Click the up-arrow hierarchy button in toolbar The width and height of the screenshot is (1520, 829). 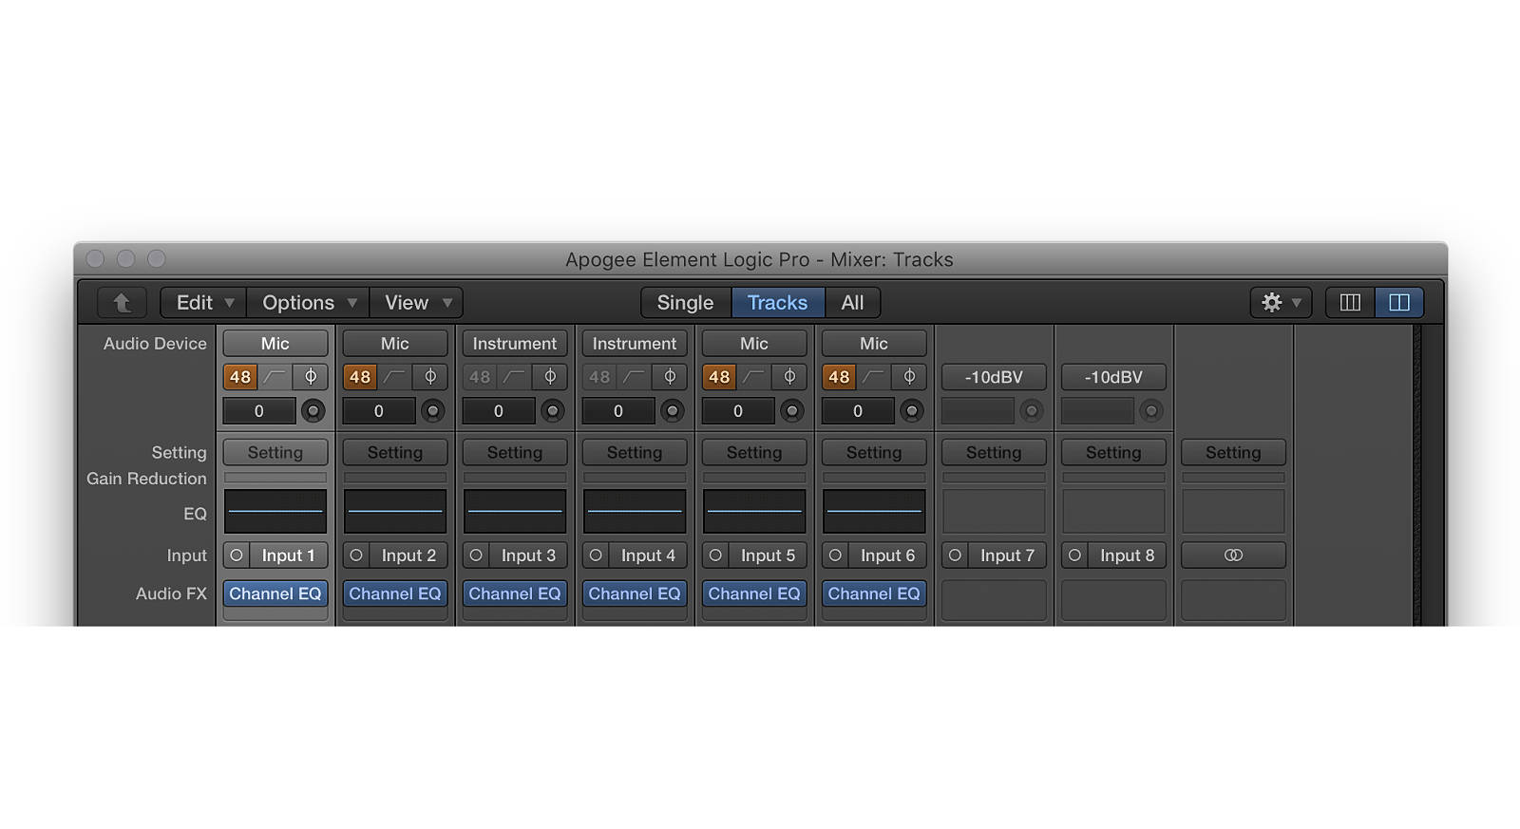pyautogui.click(x=122, y=302)
